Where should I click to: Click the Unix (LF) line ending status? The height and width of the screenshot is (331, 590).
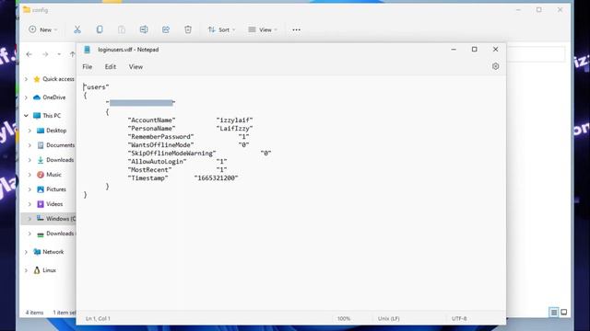pyautogui.click(x=389, y=319)
